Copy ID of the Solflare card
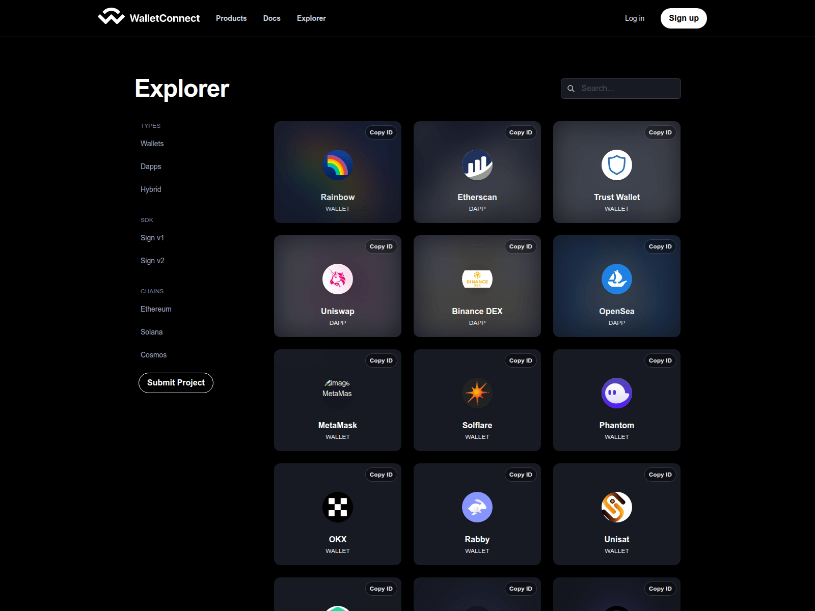 pos(521,360)
